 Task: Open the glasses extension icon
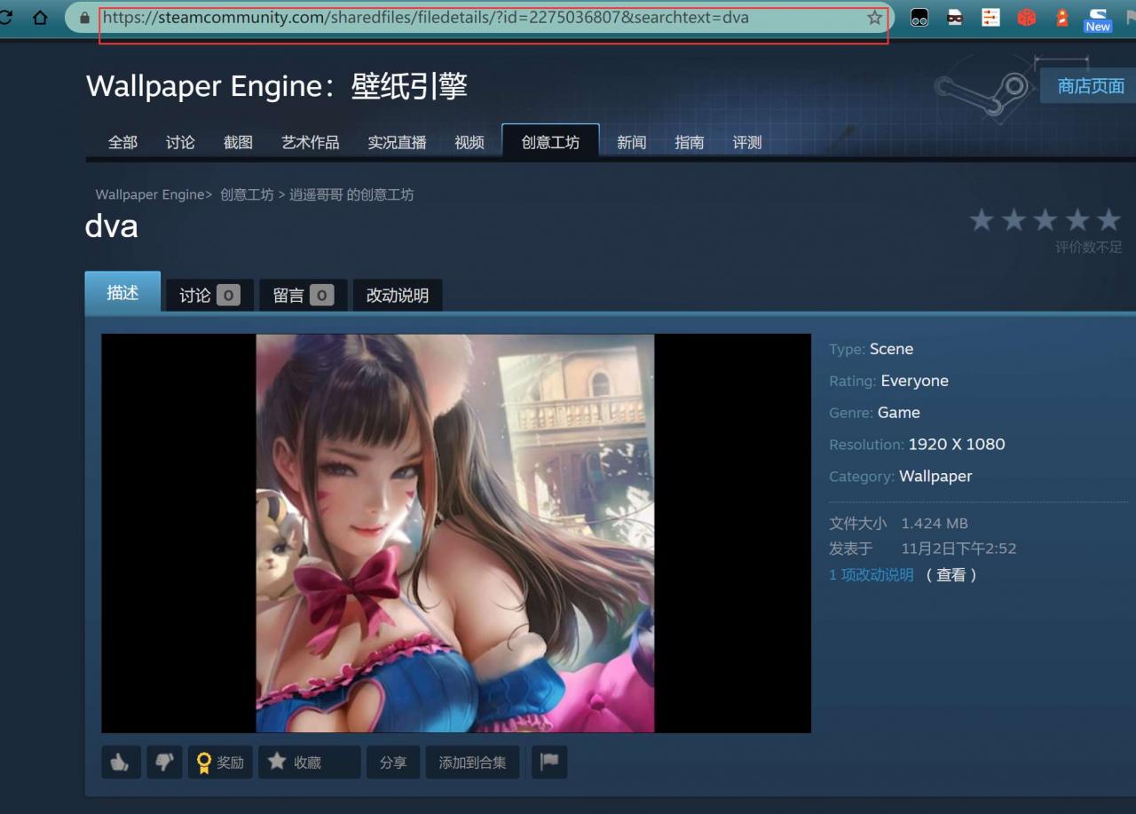tap(919, 17)
